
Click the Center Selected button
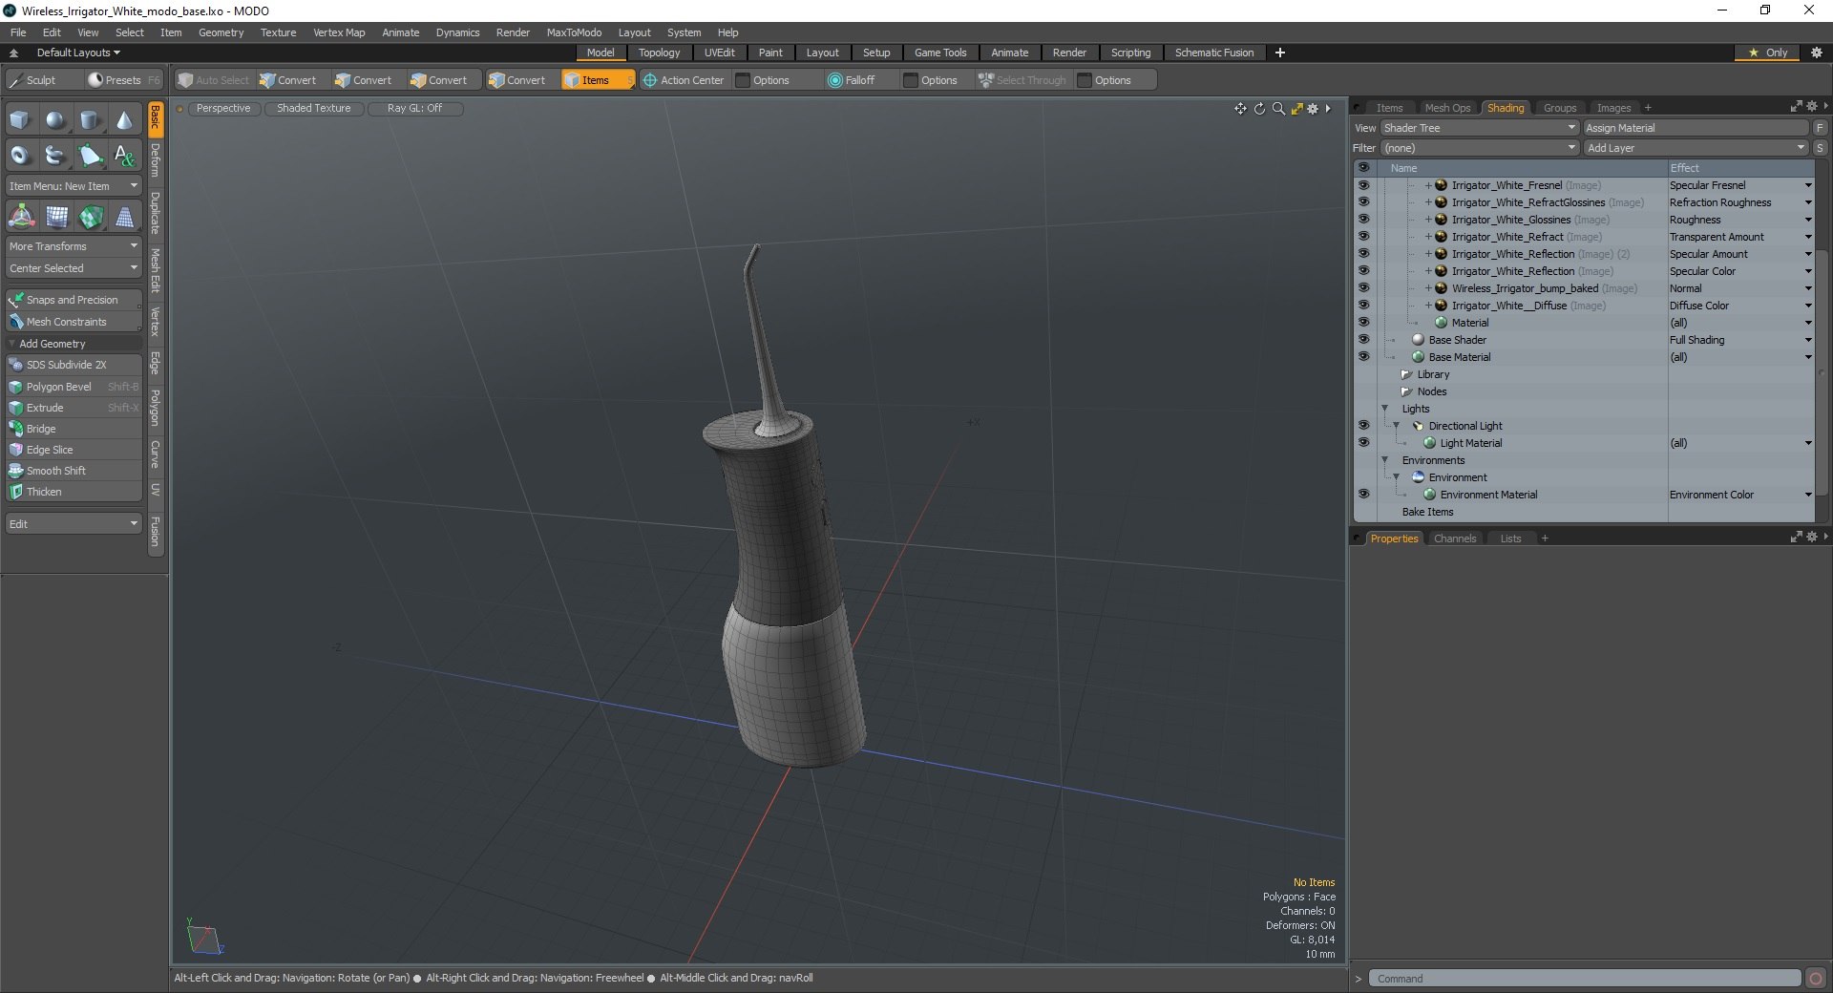[x=74, y=268]
